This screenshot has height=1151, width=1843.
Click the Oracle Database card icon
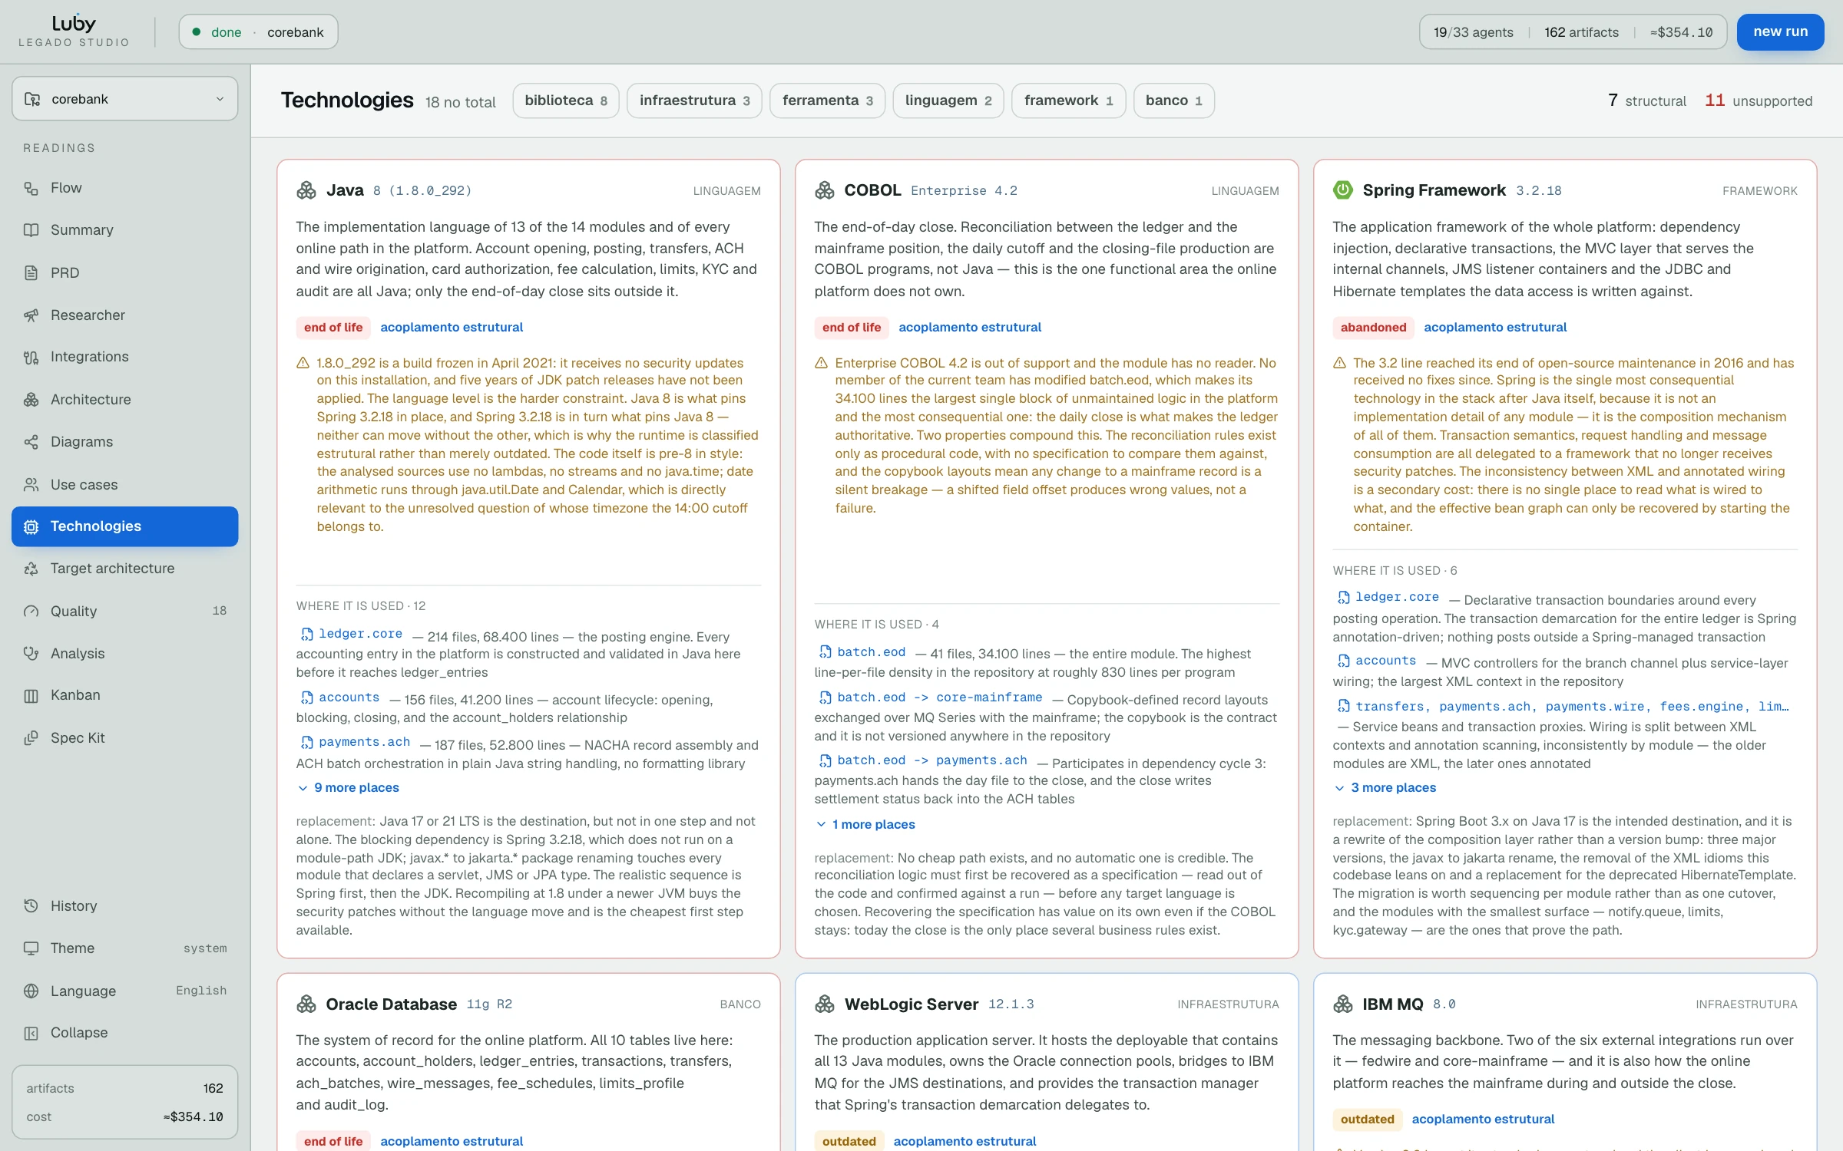pos(306,1004)
